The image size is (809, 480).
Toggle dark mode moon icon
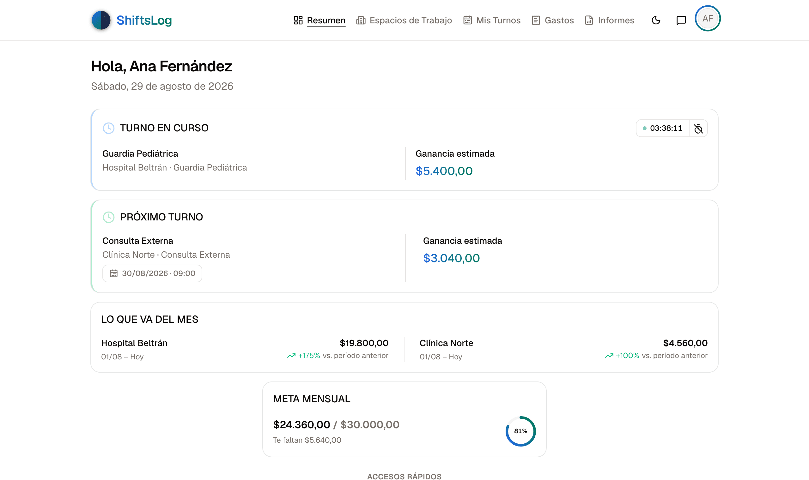pos(656,21)
